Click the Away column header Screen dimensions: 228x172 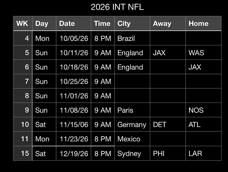[162, 24]
